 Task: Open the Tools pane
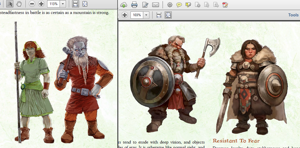(x=293, y=15)
